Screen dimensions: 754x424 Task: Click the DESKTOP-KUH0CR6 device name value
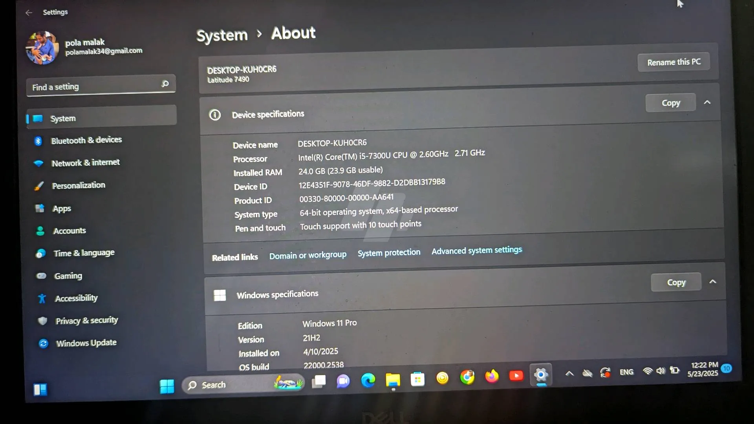332,143
